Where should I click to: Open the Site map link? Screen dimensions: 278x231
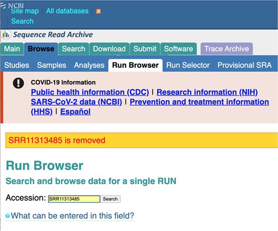pyautogui.click(x=25, y=11)
